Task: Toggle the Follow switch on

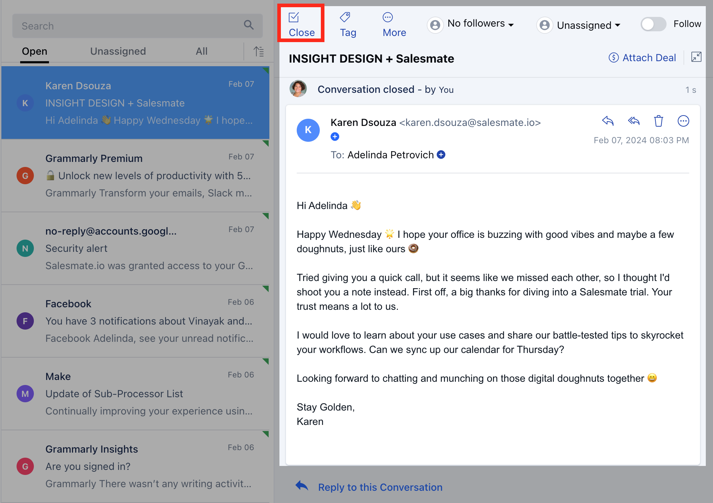Action: tap(653, 24)
